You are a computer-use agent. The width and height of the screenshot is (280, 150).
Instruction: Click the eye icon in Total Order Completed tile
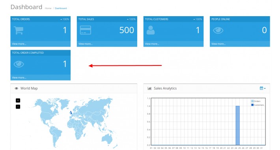[19, 64]
